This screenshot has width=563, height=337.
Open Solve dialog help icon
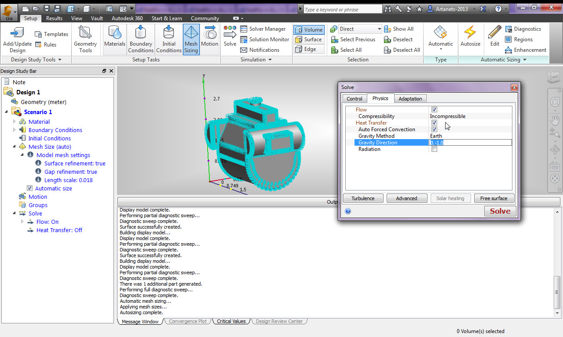coord(348,211)
